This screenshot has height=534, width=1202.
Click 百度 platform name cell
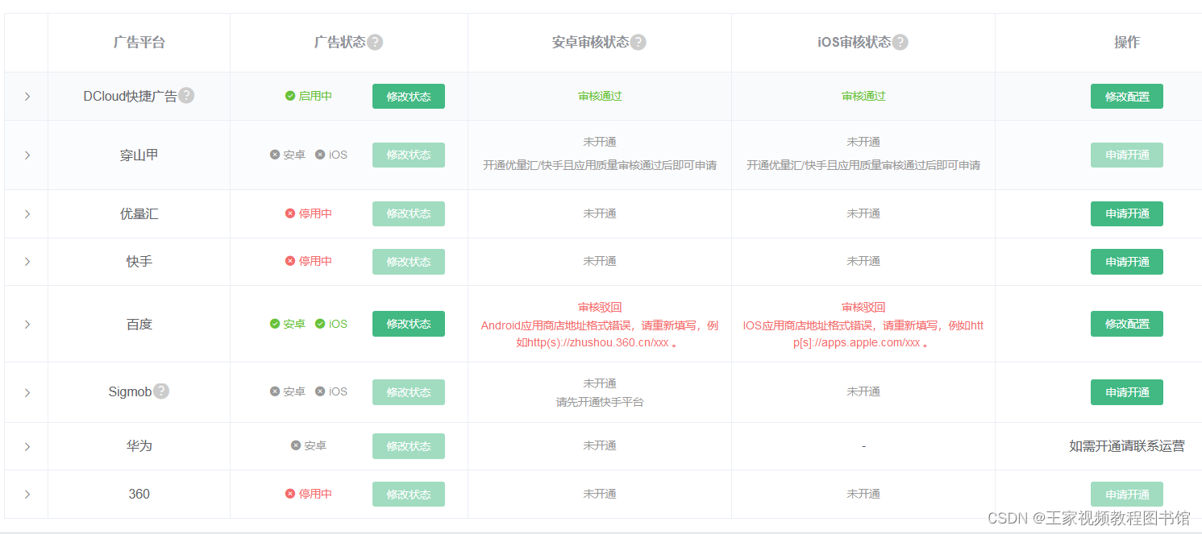[x=139, y=325]
